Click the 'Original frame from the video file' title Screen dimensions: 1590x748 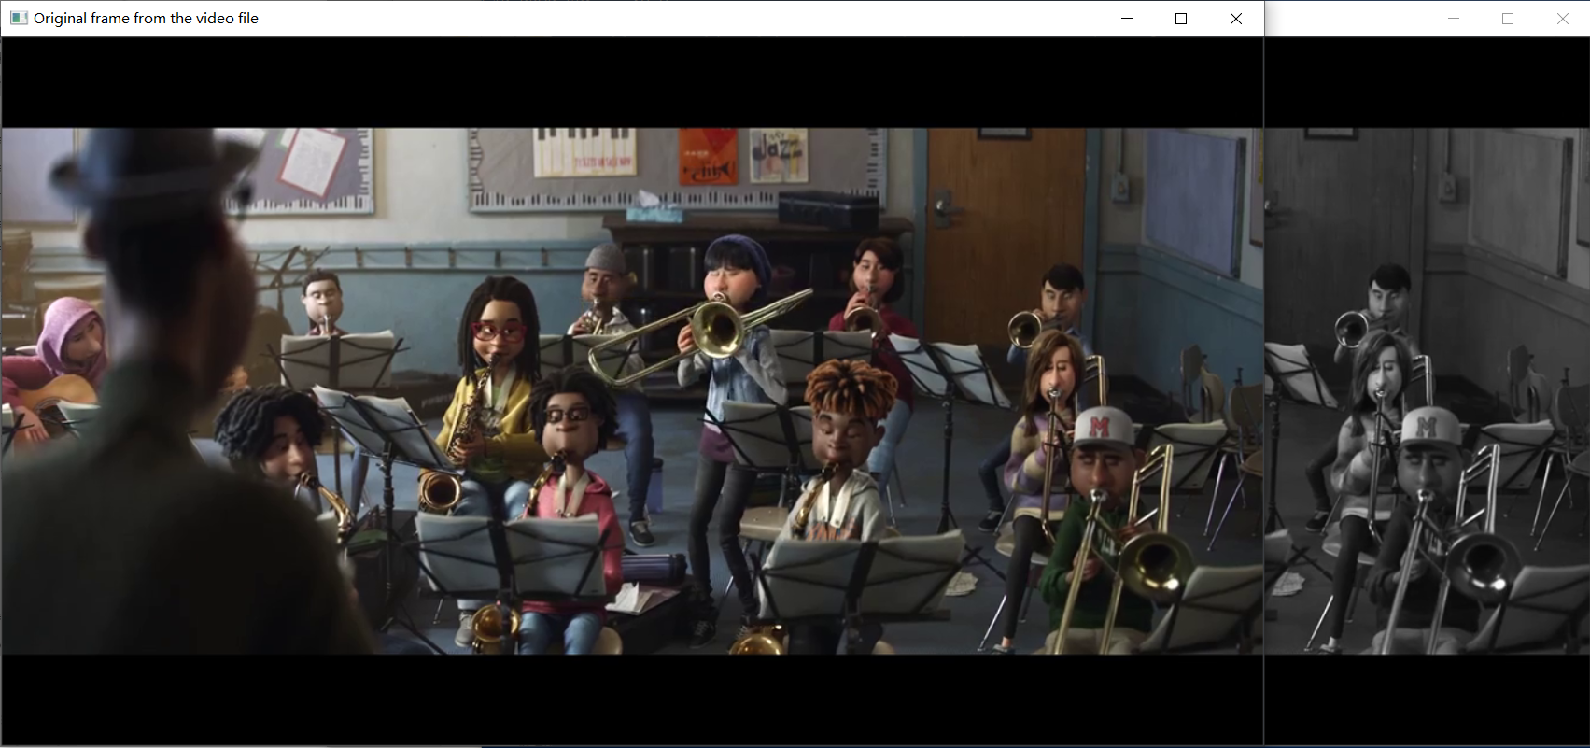146,18
